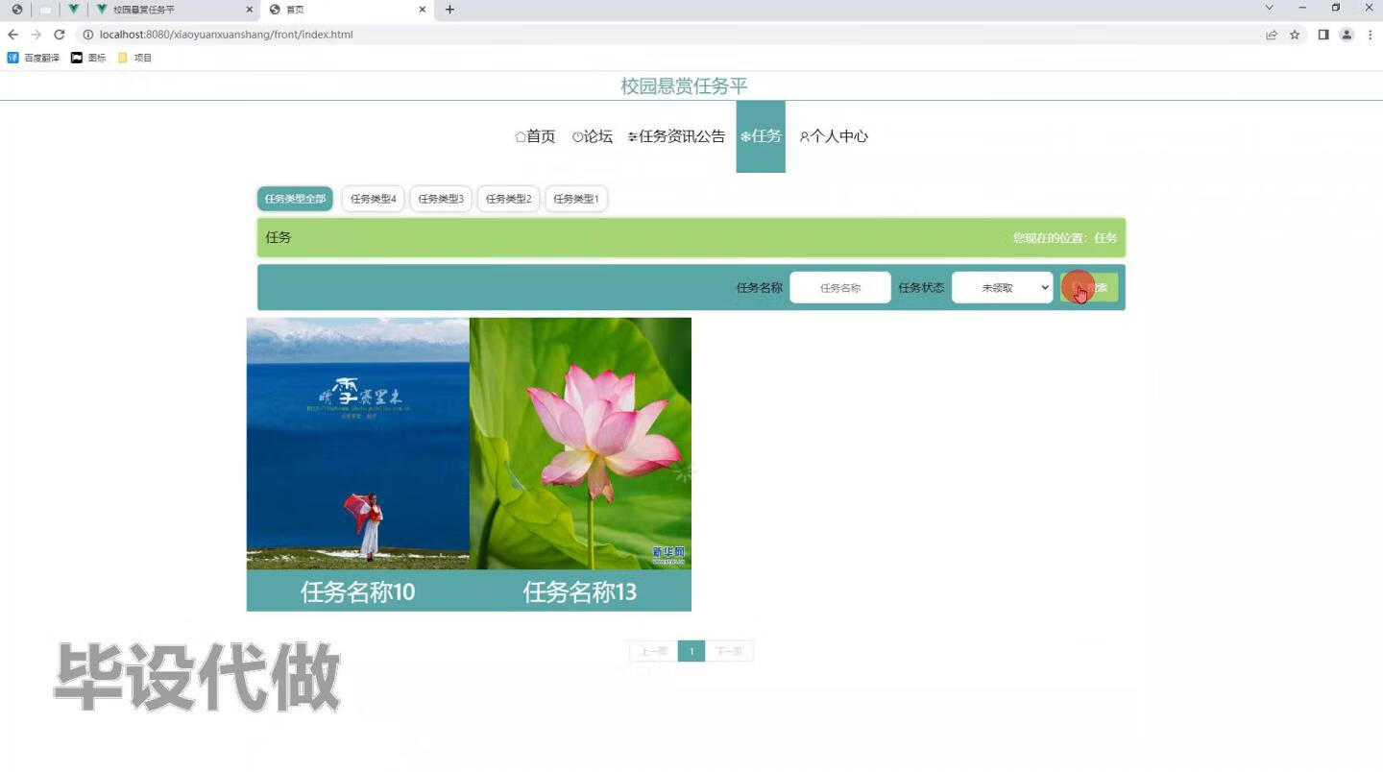Image resolution: width=1383 pixels, height=772 pixels.
Task: Close the 首页 browser tab
Action: coord(423,10)
